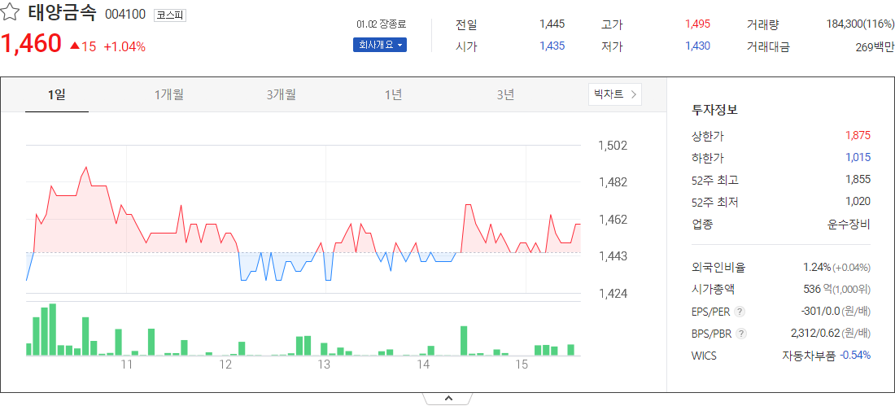
Task: Open the 회사개요 dropdown
Action: [x=380, y=45]
